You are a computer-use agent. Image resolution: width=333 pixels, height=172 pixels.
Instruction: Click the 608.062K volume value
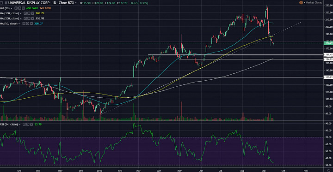click(32, 8)
